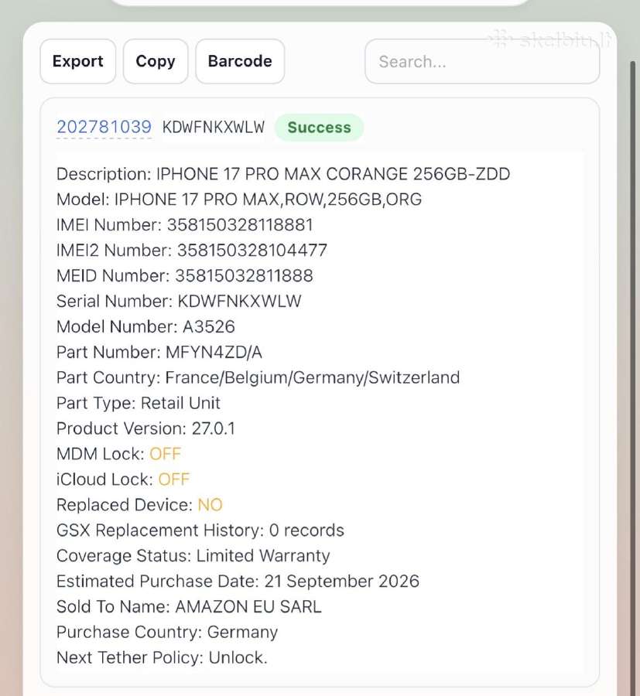The height and width of the screenshot is (696, 640).
Task: Select IMEI2 Number 358150328104477
Action: [192, 251]
